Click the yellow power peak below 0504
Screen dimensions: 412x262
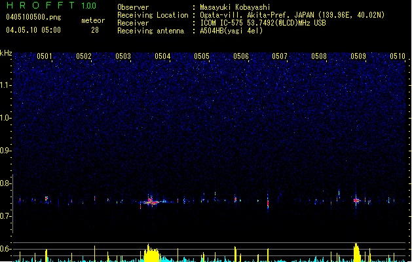151,253
